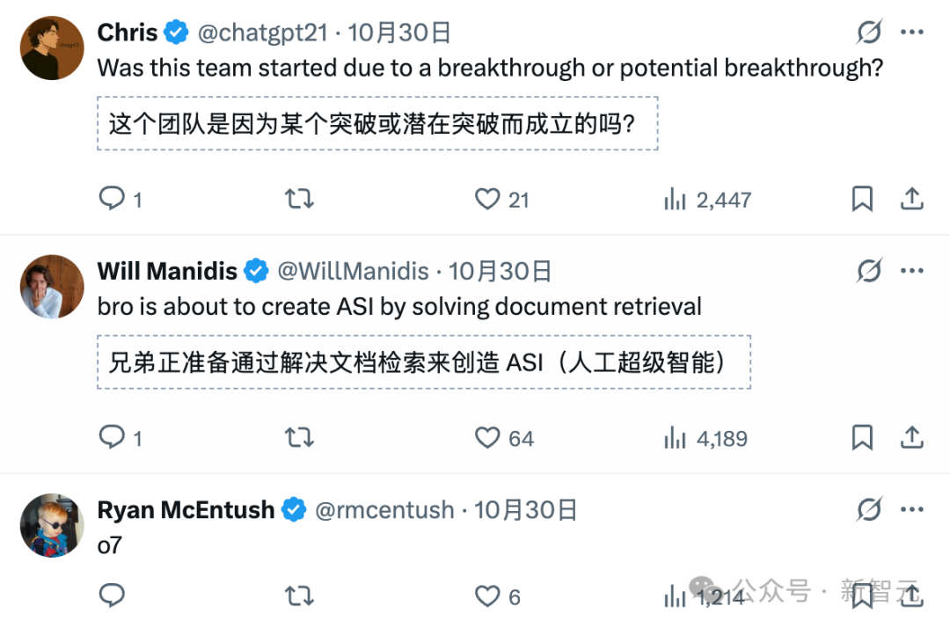This screenshot has height=628, width=950.
Task: Like Chris's tweet with the heart icon
Action: click(x=487, y=199)
